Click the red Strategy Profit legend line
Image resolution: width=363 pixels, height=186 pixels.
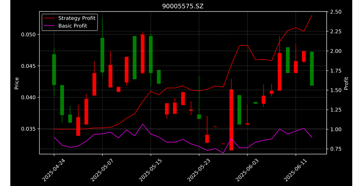(x=49, y=18)
